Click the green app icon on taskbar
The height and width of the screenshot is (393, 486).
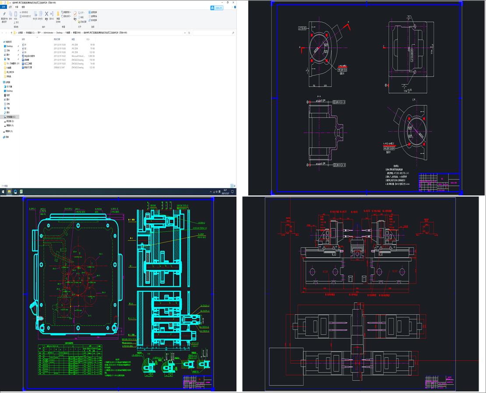point(21,192)
